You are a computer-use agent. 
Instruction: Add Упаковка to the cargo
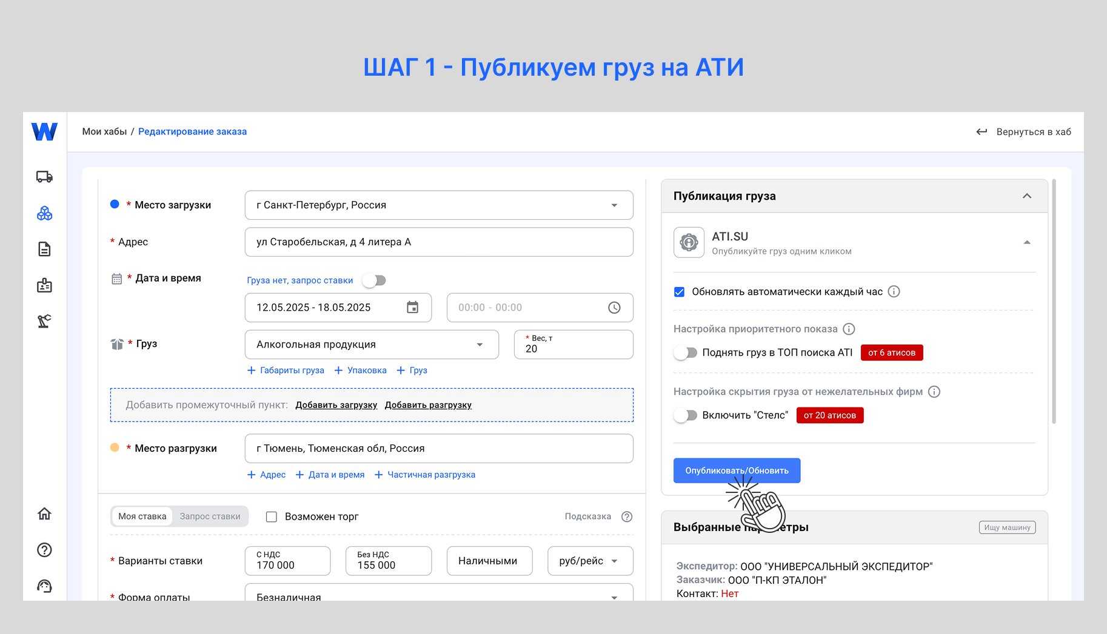pyautogui.click(x=360, y=370)
